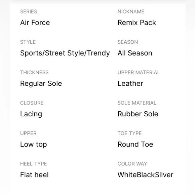195x195 pixels.
Task: Click the Lacing closure value
Action: coord(31,114)
